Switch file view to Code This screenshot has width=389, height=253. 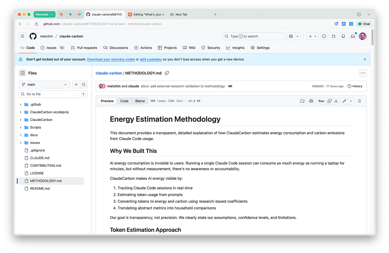(x=124, y=101)
